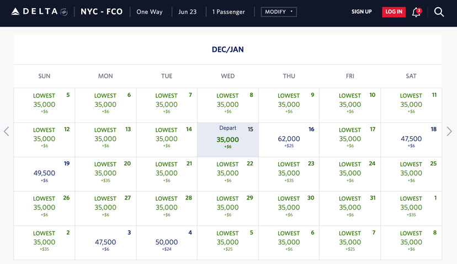Choose the 47,500 miles fare on 18th

tap(411, 139)
